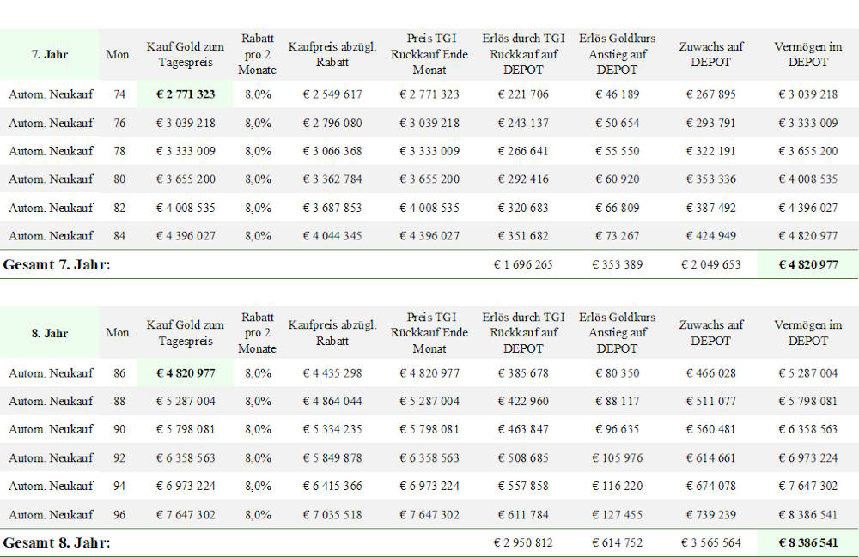Click total TGI proceeds € 1 696 265
Screen dimensions: 859x557
pyautogui.click(x=523, y=265)
